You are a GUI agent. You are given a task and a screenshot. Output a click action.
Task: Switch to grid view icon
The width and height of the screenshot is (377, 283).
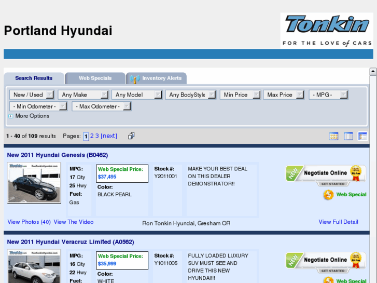tap(334, 136)
